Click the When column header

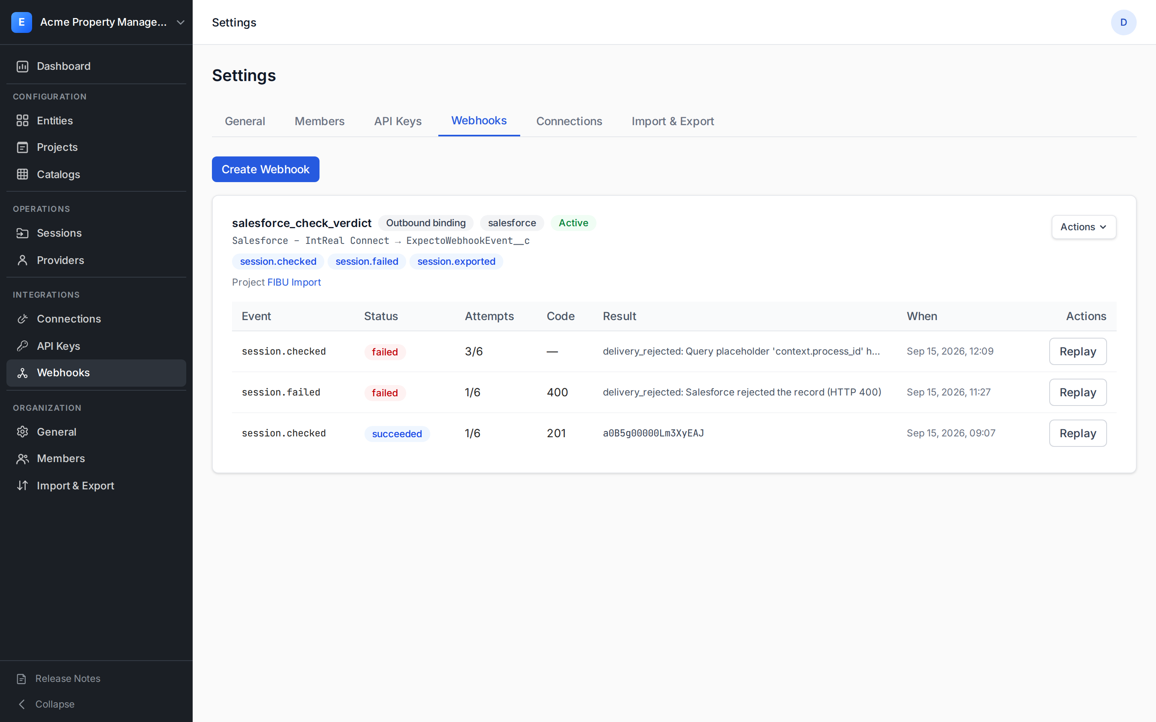pyautogui.click(x=922, y=316)
